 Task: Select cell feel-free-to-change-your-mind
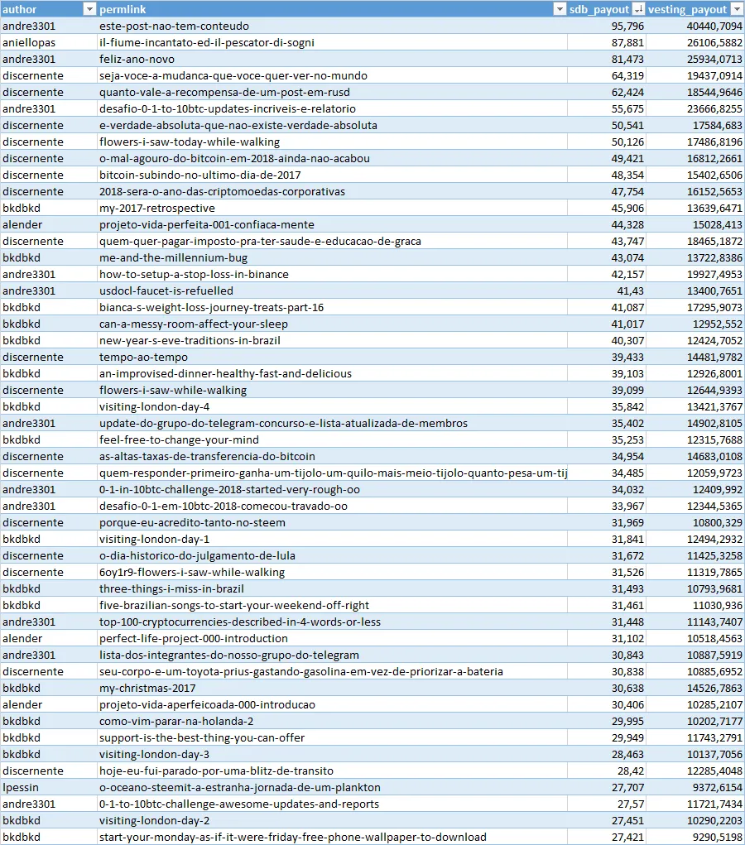pos(332,439)
